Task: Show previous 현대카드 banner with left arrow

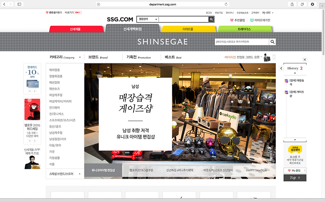Action: pos(30,91)
